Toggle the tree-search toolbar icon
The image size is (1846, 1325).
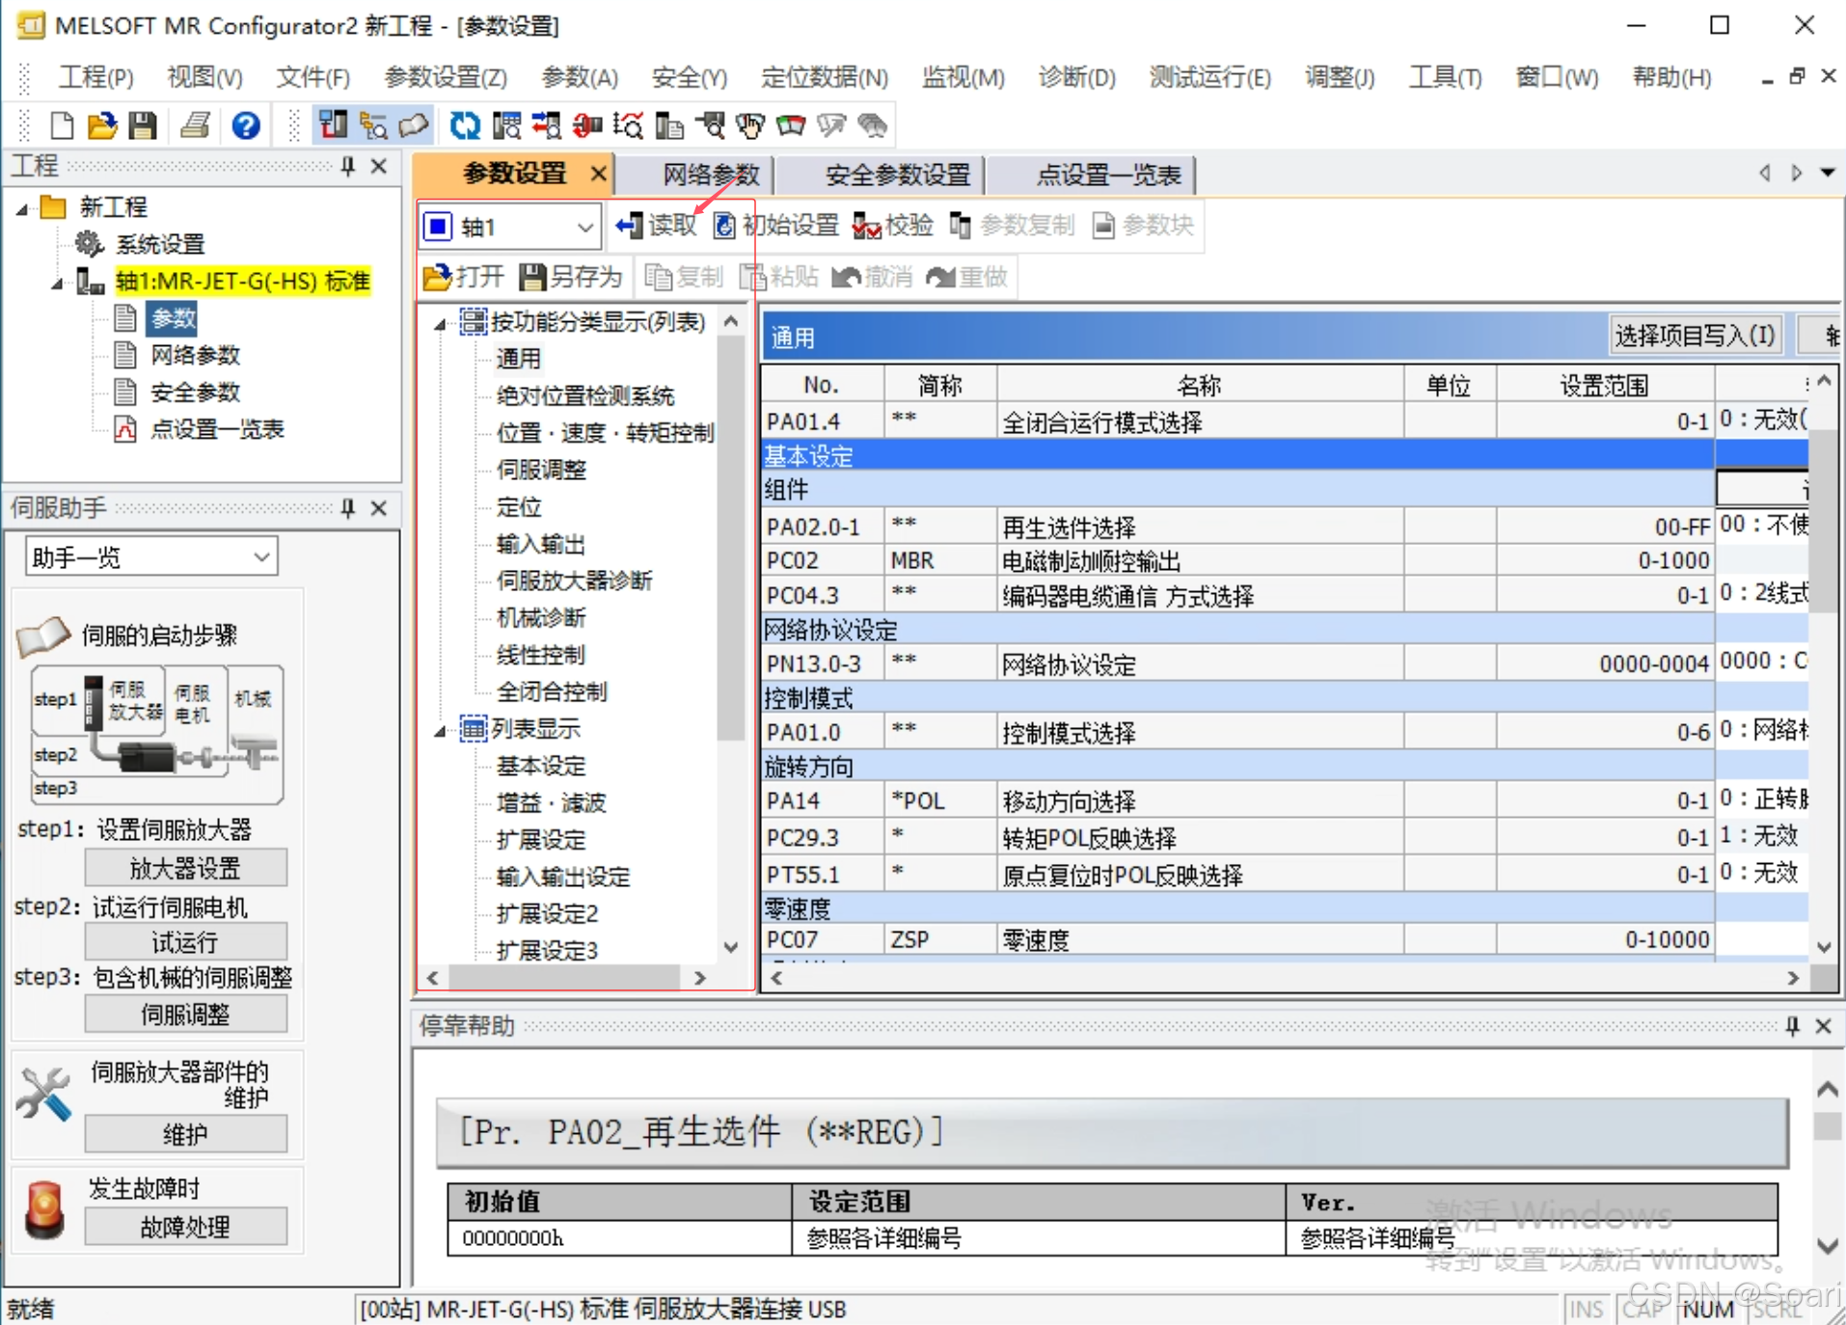(373, 125)
